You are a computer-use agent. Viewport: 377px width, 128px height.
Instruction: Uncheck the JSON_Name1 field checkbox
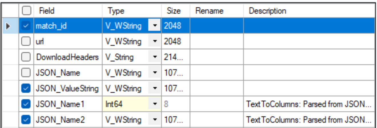[26, 104]
